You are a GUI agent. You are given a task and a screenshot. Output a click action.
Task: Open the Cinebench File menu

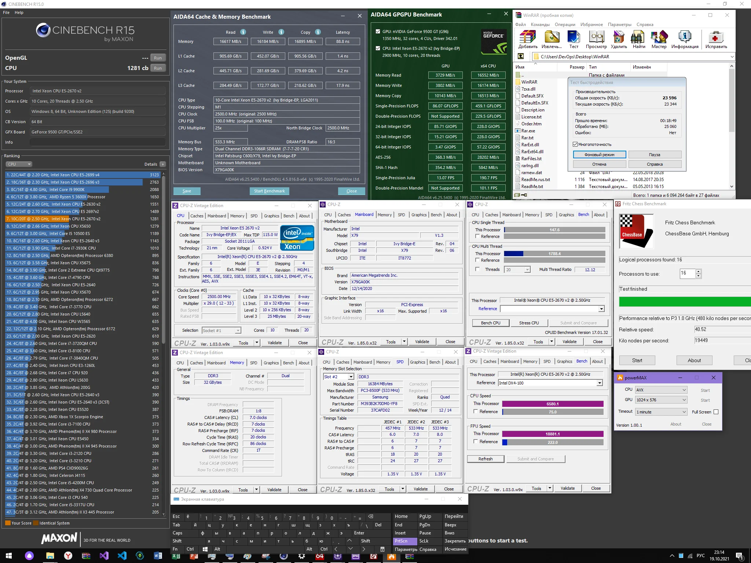(x=6, y=12)
